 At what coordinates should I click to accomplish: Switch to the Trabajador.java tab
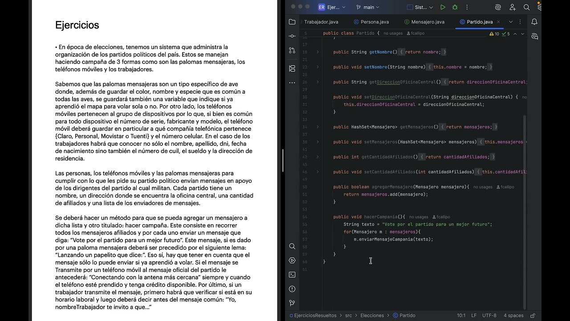[x=321, y=22]
